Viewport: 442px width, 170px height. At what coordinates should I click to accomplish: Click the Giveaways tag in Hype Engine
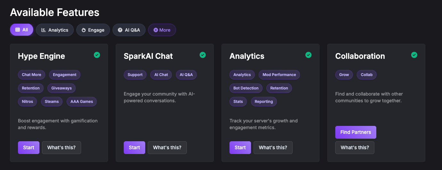click(x=62, y=88)
